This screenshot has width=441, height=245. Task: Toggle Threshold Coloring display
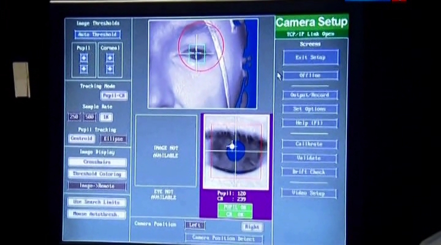click(97, 174)
